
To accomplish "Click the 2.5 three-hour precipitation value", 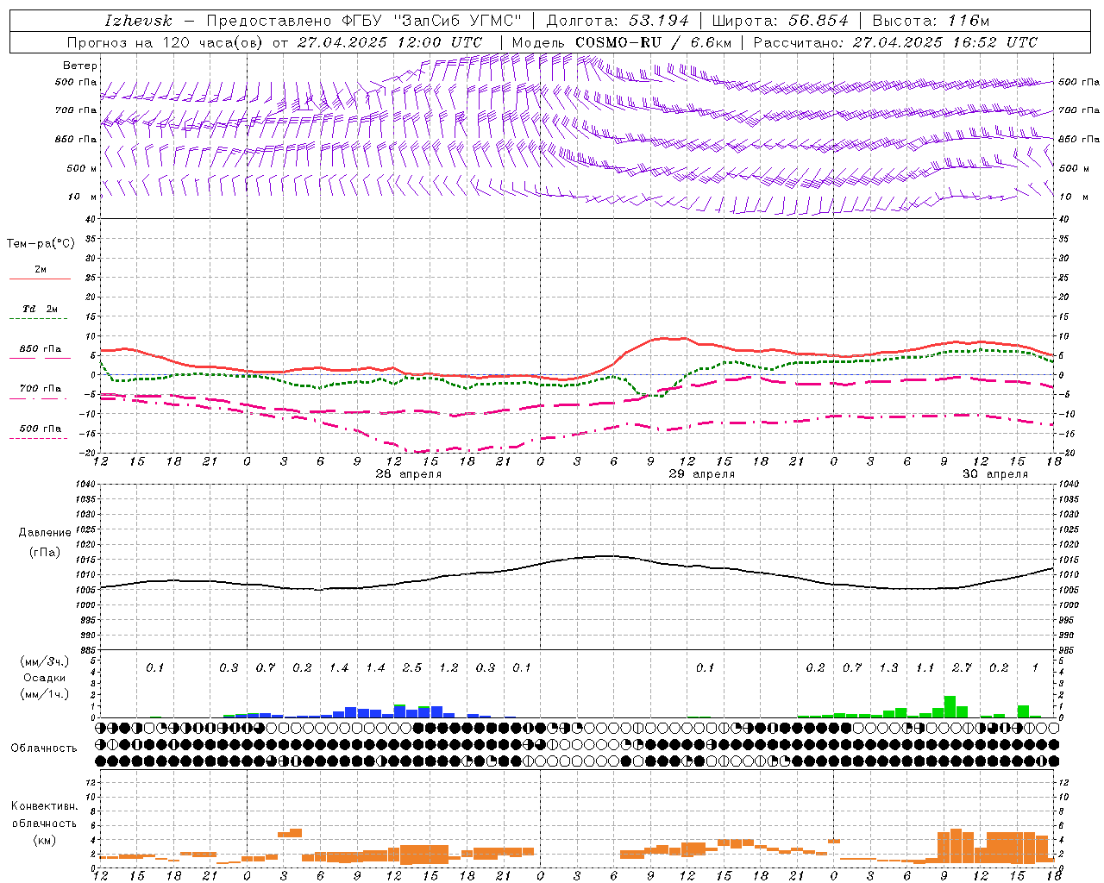I will [x=412, y=667].
